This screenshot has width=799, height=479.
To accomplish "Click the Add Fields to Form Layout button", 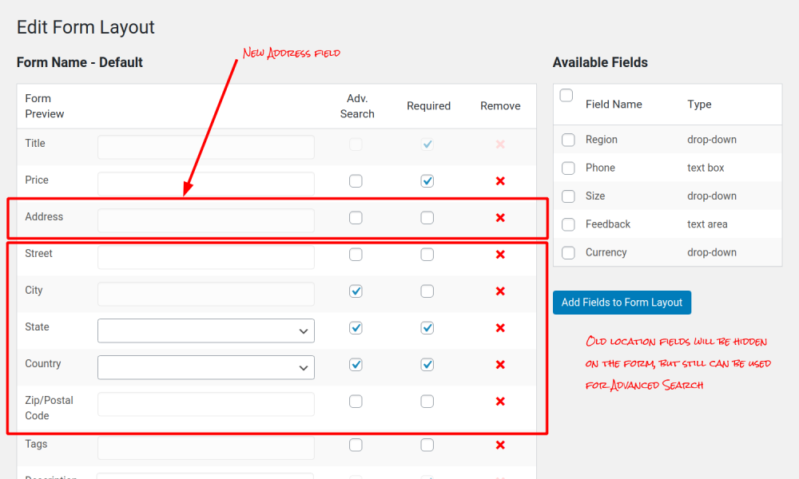I will coord(622,303).
